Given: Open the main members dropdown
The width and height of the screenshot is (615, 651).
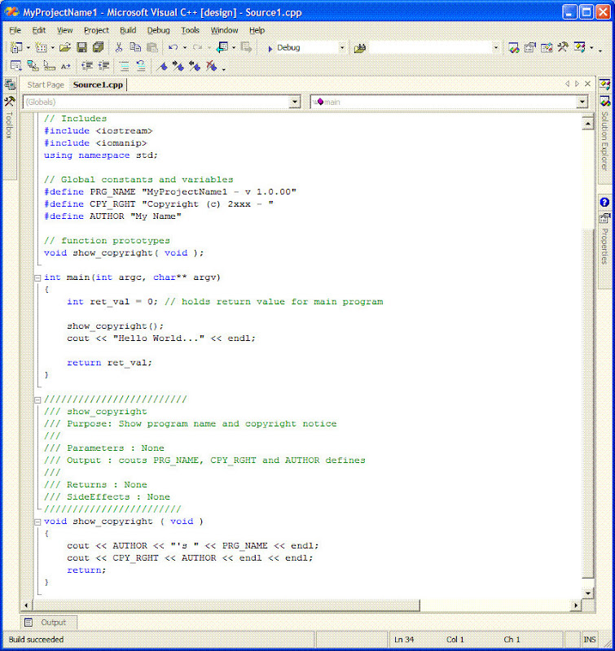Looking at the screenshot, I should 582,102.
